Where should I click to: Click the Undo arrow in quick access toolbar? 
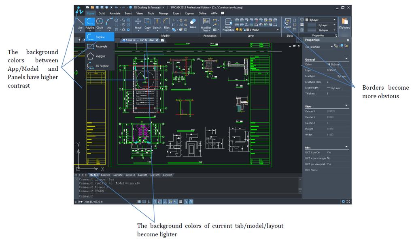pyautogui.click(x=117, y=7)
